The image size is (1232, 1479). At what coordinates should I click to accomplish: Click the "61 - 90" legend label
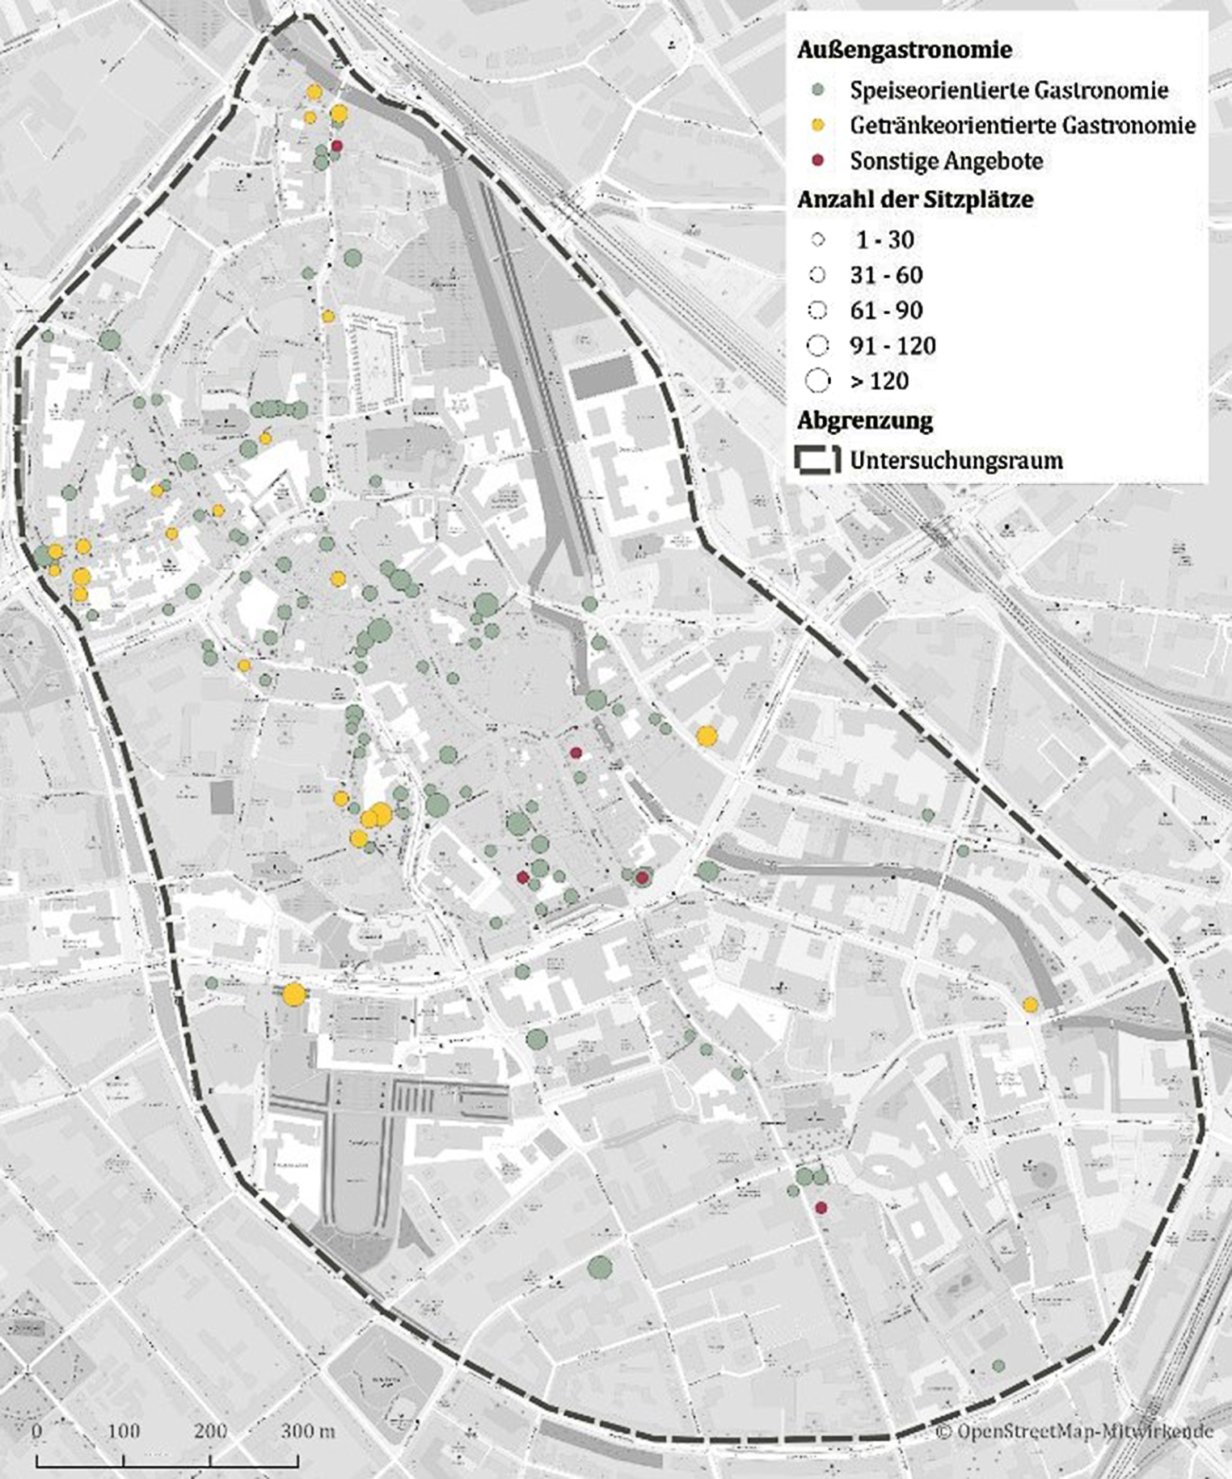tap(886, 311)
